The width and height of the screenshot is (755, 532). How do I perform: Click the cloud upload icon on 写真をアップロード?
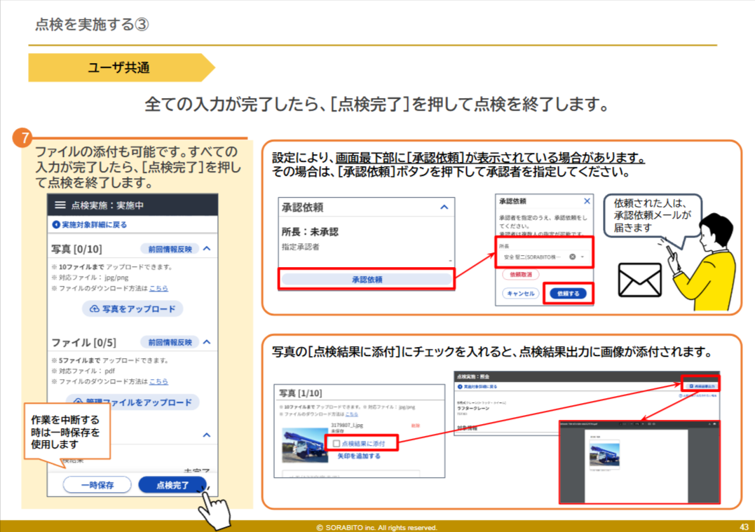pyautogui.click(x=94, y=308)
